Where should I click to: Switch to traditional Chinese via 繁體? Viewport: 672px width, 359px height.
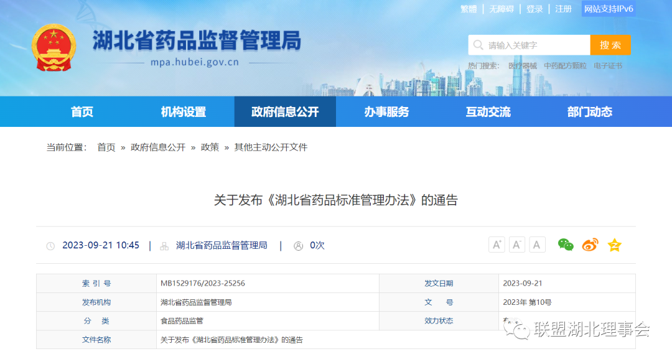tap(469, 9)
